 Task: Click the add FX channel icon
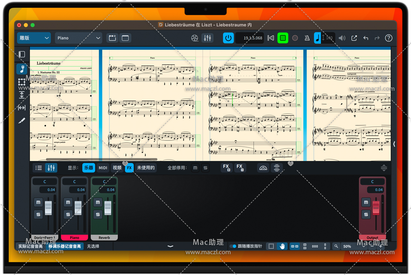226,168
